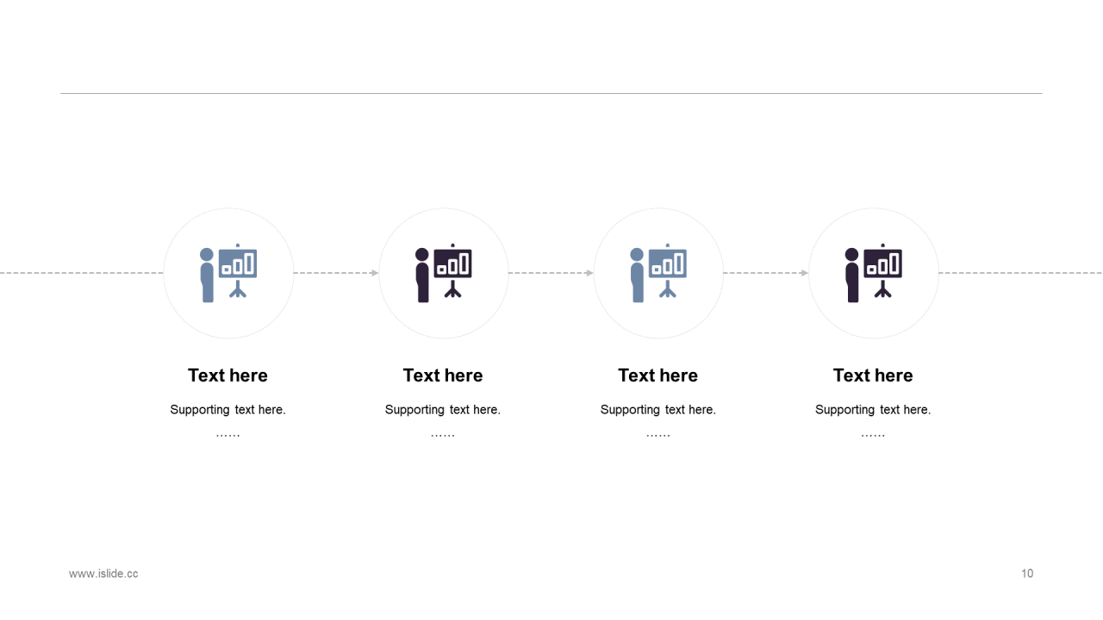Select the horizontal title divider line

[551, 93]
